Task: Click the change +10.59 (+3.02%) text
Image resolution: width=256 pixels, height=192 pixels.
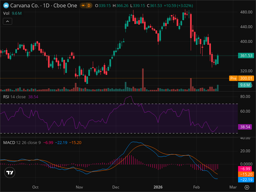Action: point(178,5)
